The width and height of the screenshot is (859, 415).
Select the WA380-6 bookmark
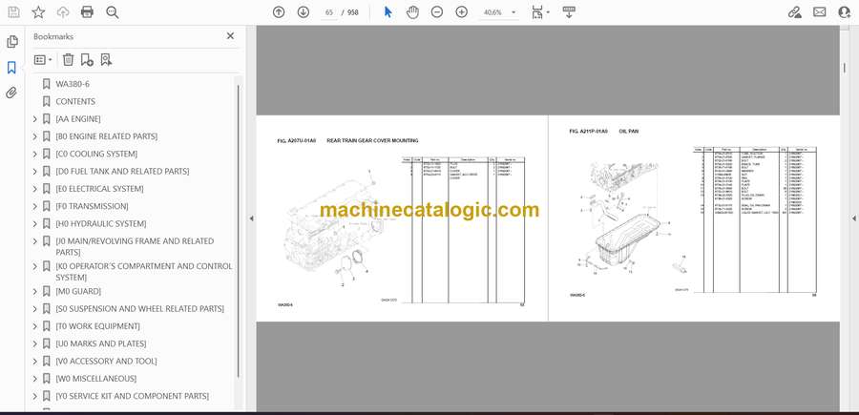[73, 84]
